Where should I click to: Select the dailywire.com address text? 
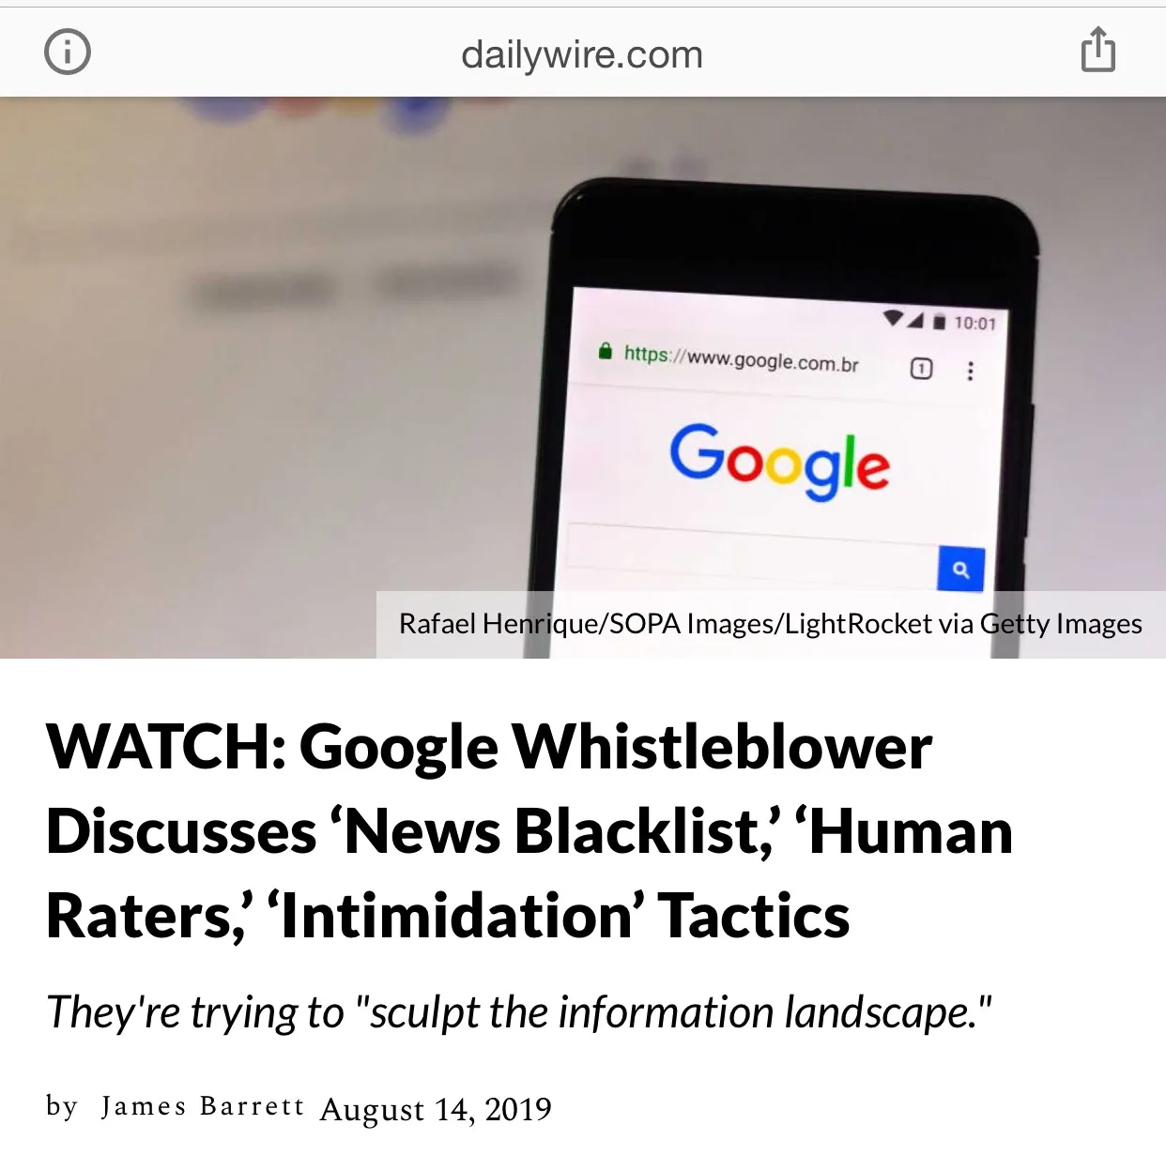coord(582,54)
